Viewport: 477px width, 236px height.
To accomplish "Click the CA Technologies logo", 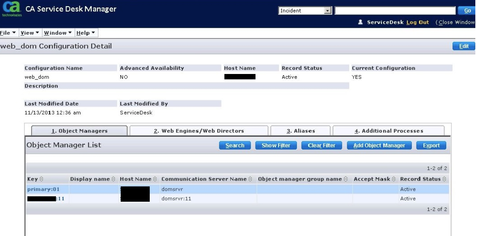I will tap(12, 9).
